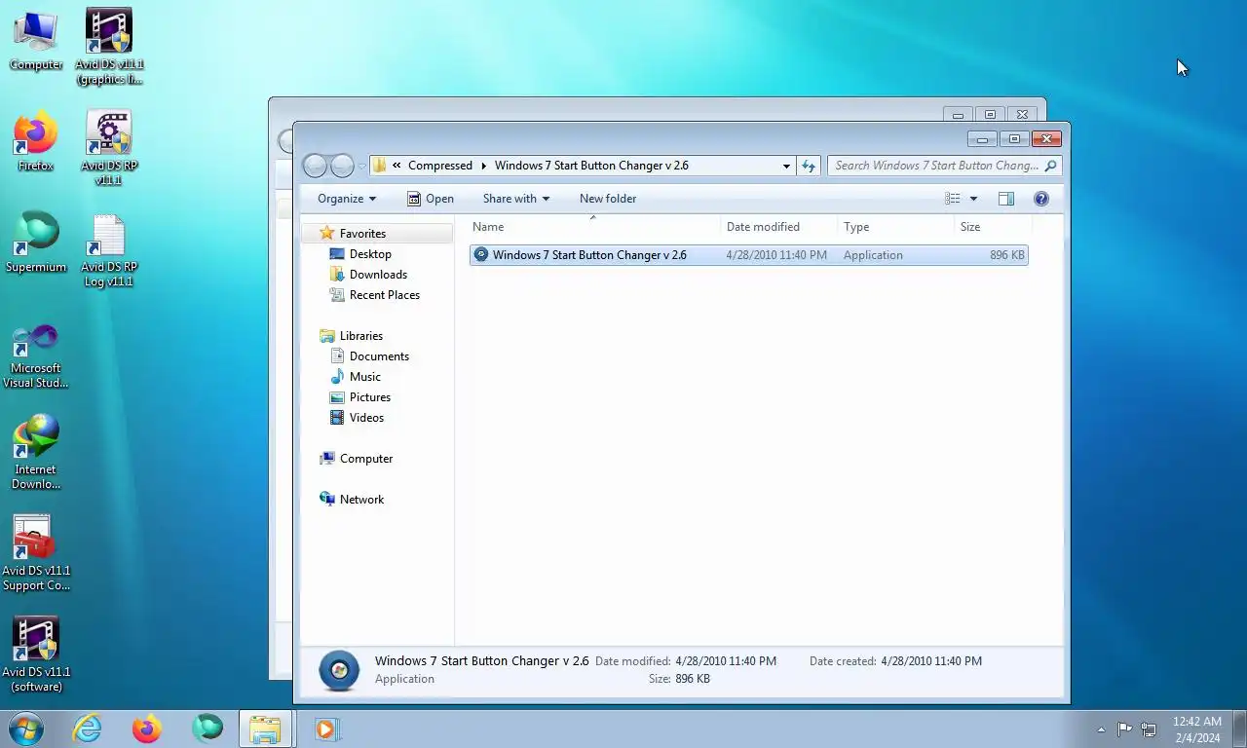Open the Music library
Screen dimensions: 1247x748
tap(365, 377)
